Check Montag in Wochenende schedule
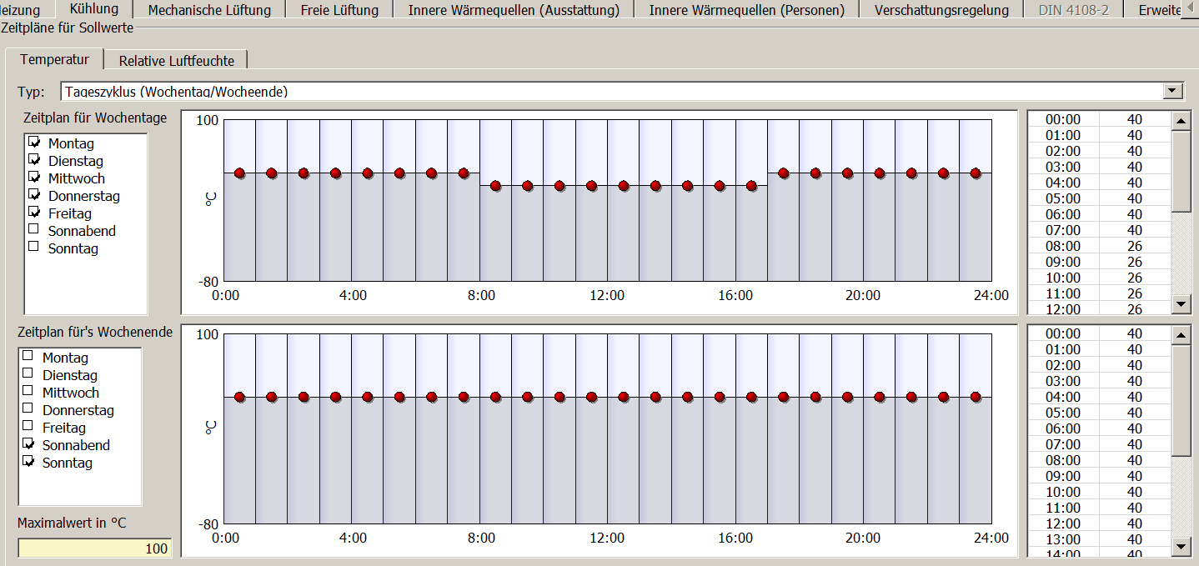The height and width of the screenshot is (566, 1199). [x=28, y=358]
